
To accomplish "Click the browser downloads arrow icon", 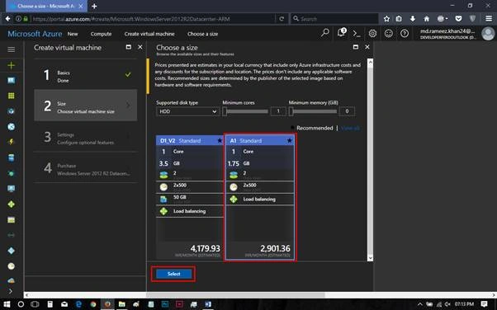I will point(413,19).
